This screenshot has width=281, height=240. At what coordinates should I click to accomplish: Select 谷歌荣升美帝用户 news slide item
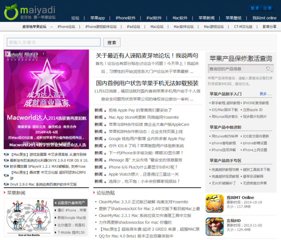71,203
